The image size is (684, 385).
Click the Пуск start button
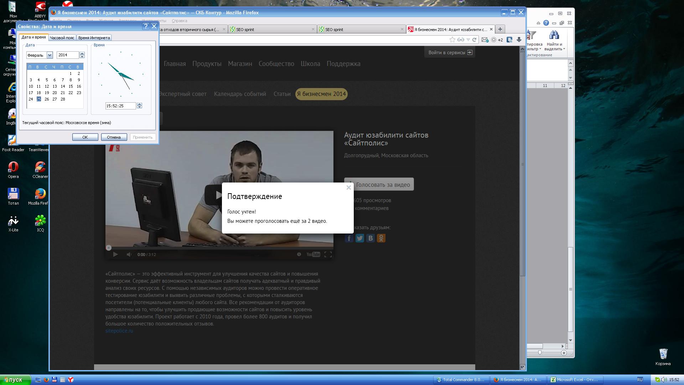16,380
